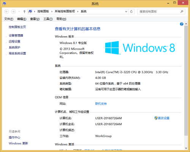Click the Windows 8.1 专业版 text
Image resolution: width=190 pixels, height=152 pixels.
point(73,43)
